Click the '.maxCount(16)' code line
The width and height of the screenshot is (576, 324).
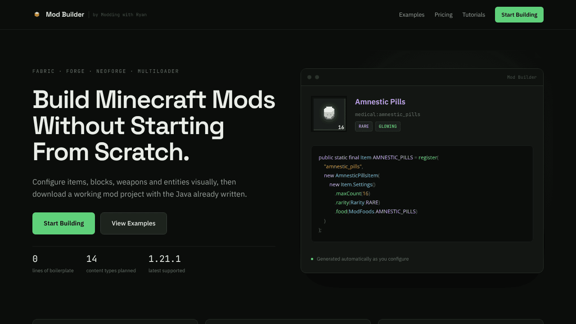[x=352, y=193]
